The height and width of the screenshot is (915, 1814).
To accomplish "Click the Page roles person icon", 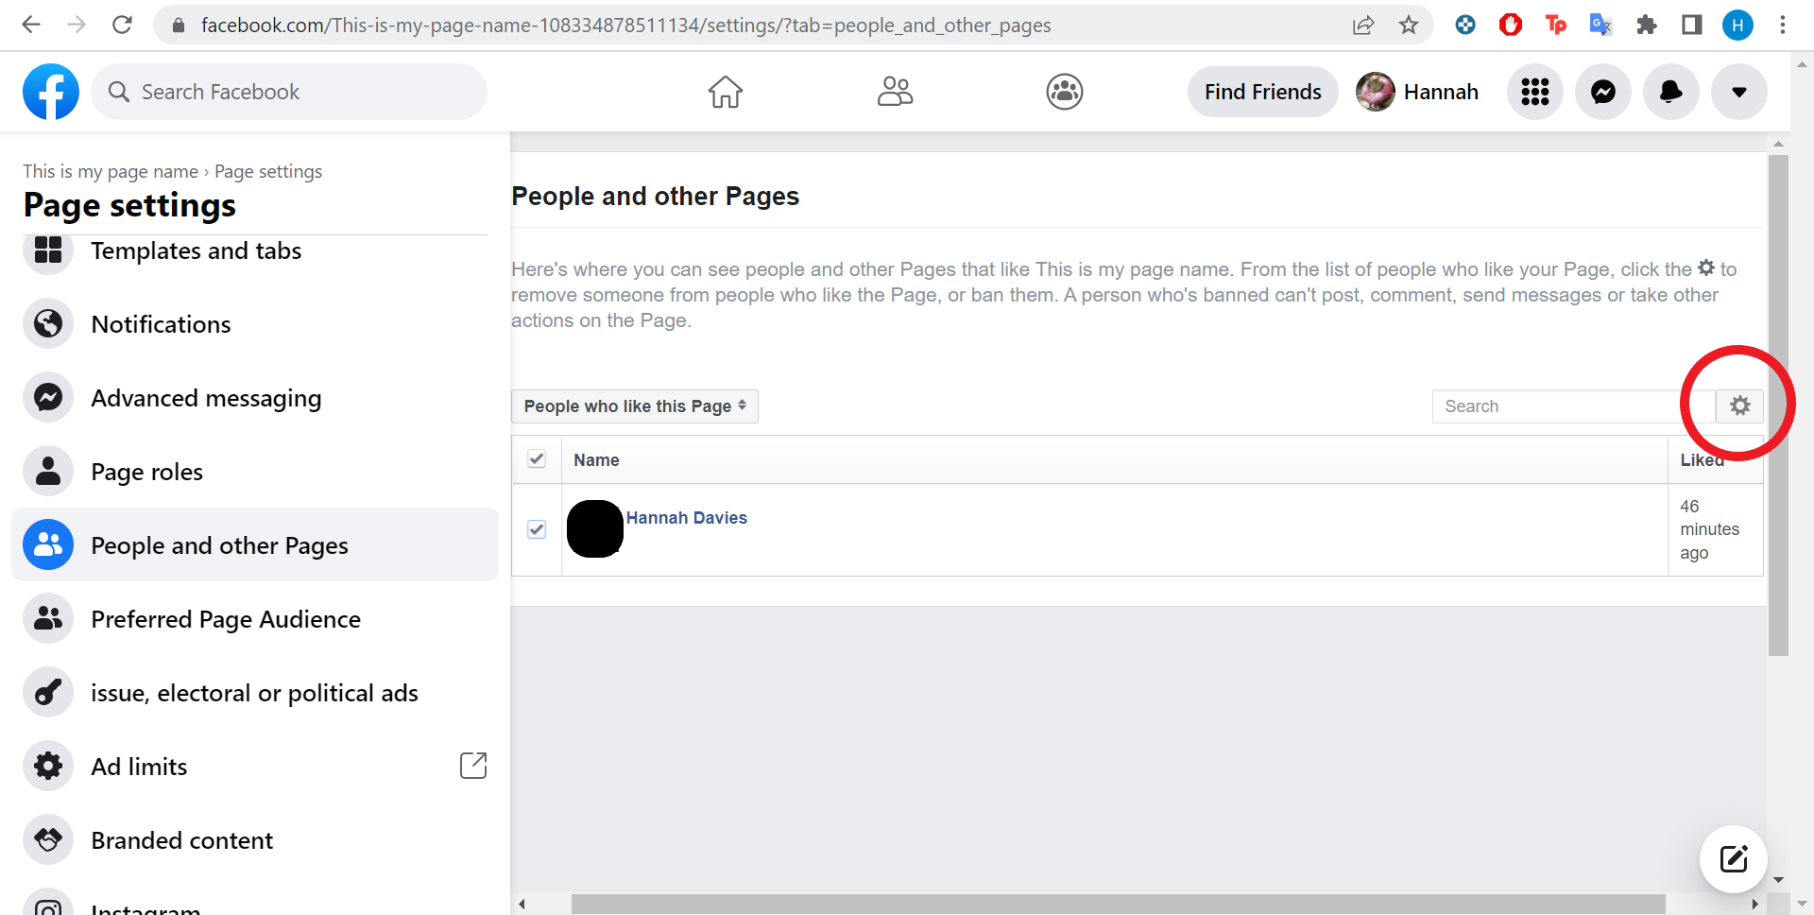I will click(48, 472).
